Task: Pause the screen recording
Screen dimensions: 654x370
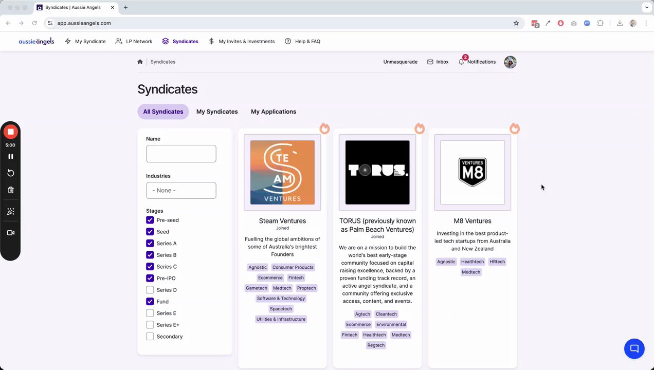Action: tap(10, 156)
